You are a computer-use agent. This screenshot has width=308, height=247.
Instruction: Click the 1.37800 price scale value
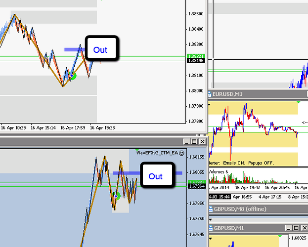[196, 122]
